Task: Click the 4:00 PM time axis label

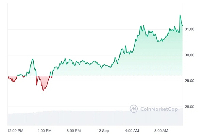Action: 44,131
